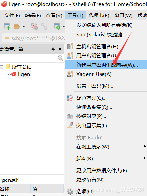Expand the 在网上搜索(W) submenu
The width and height of the screenshot is (147, 196).
pos(106,147)
